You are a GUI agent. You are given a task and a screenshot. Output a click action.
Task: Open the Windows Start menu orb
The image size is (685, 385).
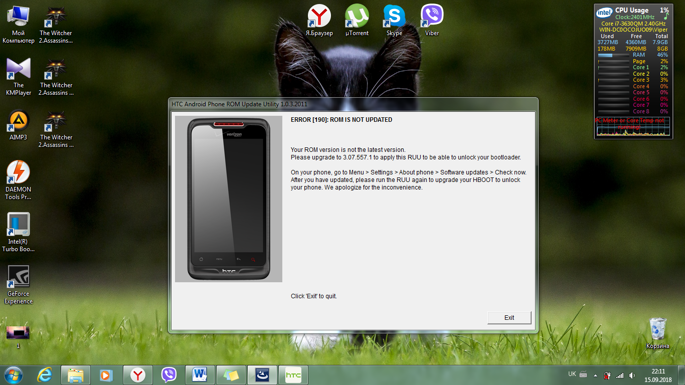coord(13,375)
